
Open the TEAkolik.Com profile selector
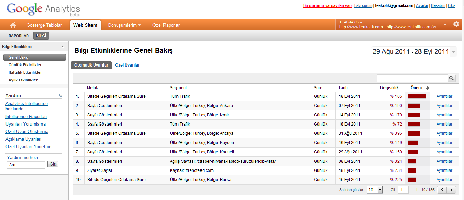tap(393, 25)
